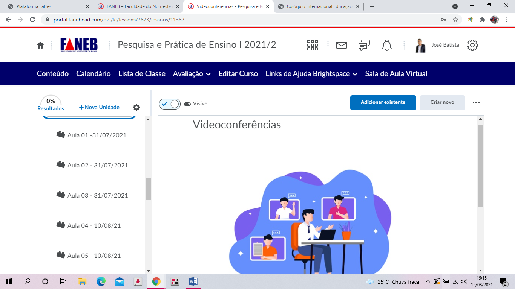Expand the Avaliação dropdown menu
Image resolution: width=515 pixels, height=289 pixels.
[192, 74]
